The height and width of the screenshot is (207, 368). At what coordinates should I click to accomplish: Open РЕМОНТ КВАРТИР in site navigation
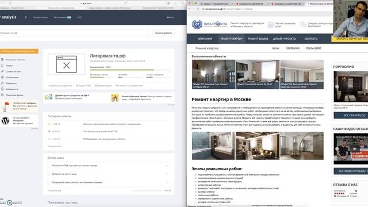pyautogui.click(x=231, y=39)
